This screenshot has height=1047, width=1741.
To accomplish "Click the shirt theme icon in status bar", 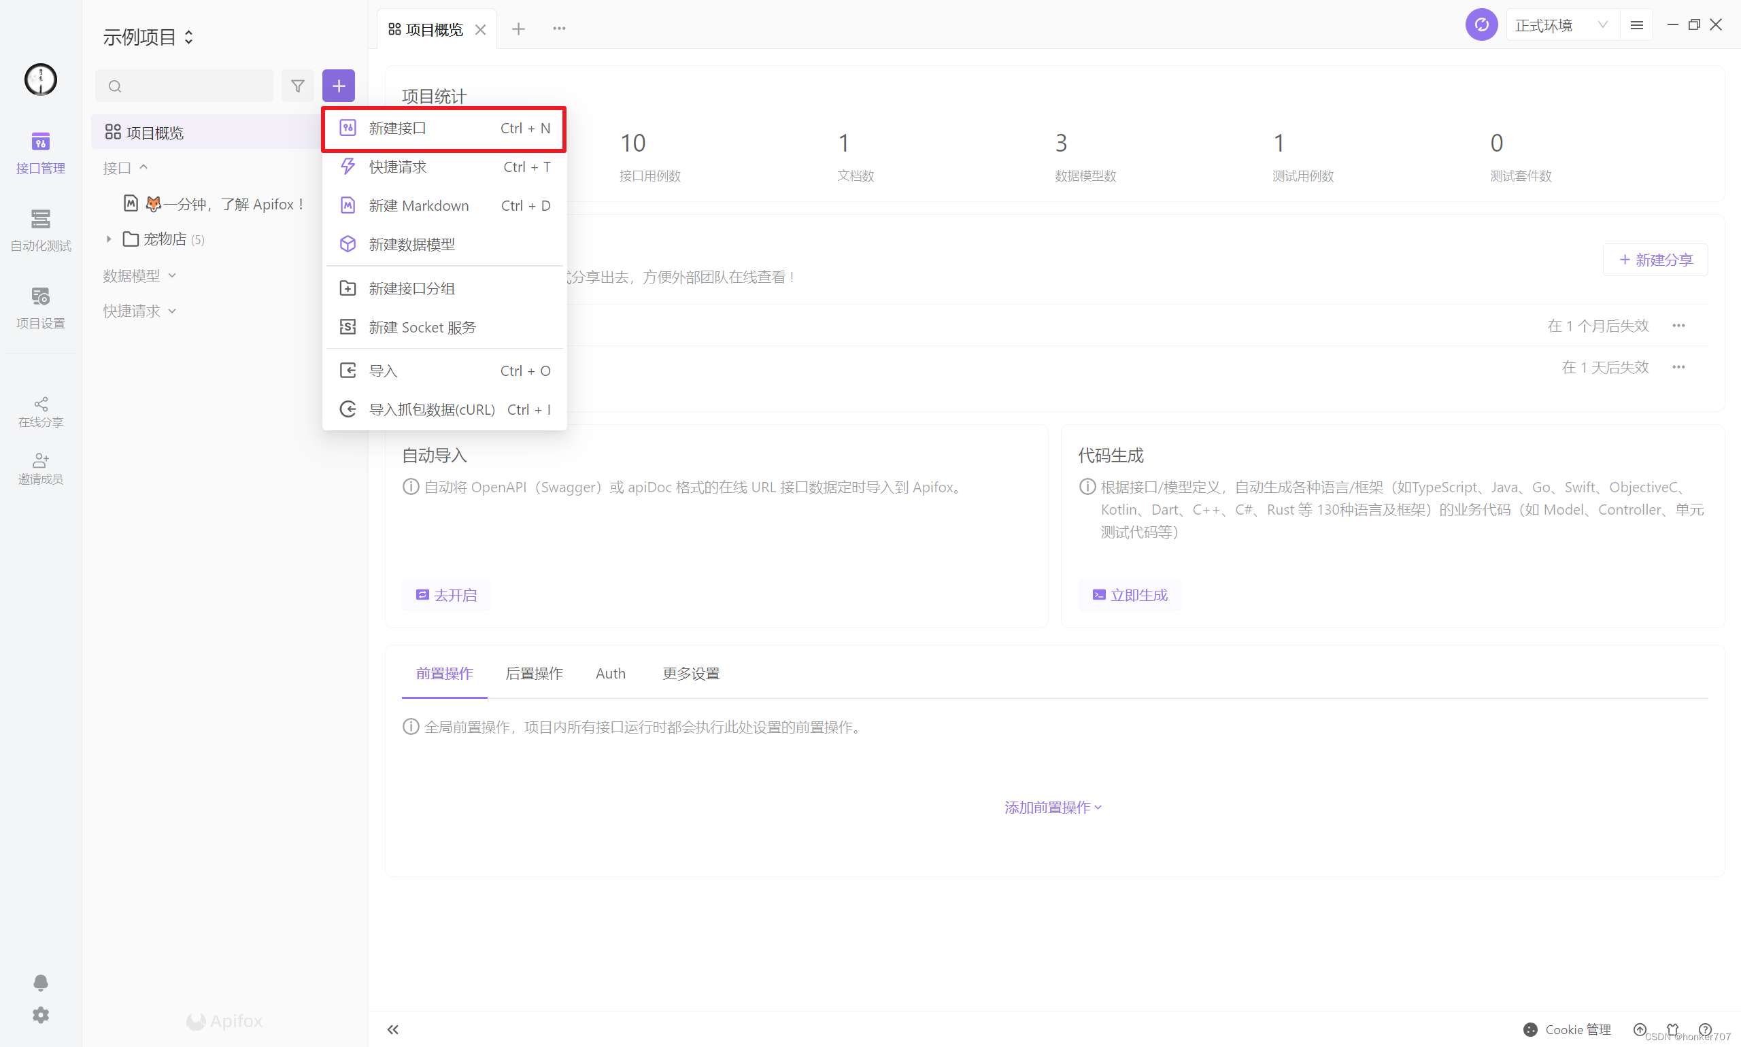I will click(1672, 1029).
